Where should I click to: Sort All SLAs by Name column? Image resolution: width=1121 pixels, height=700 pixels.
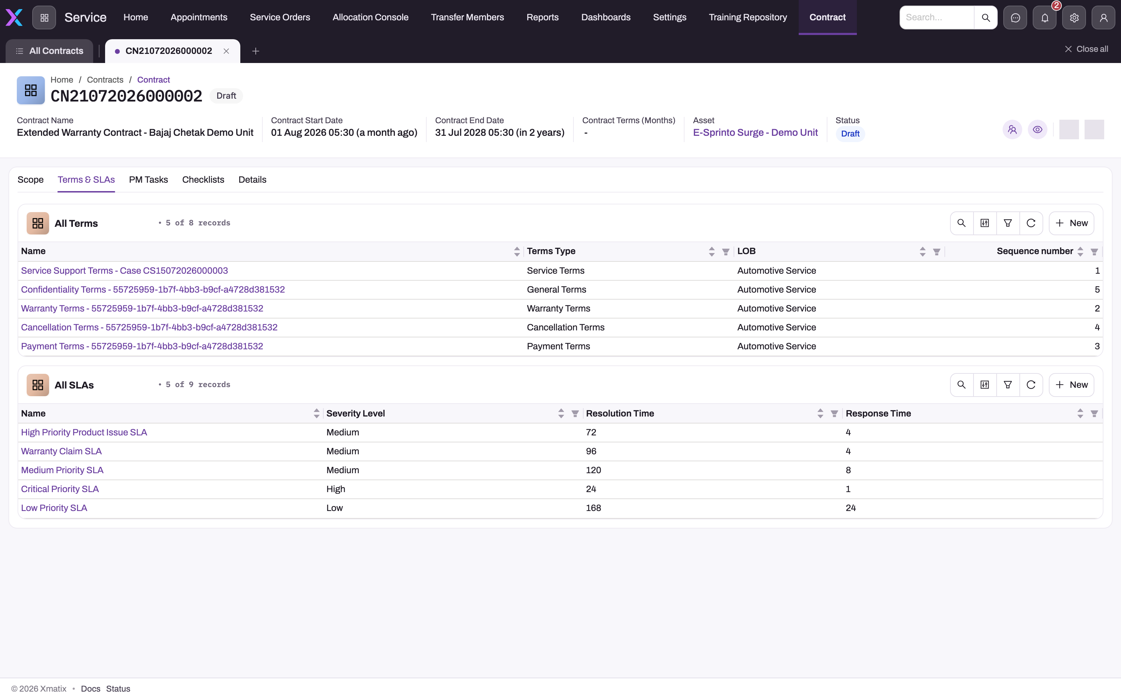tap(316, 413)
